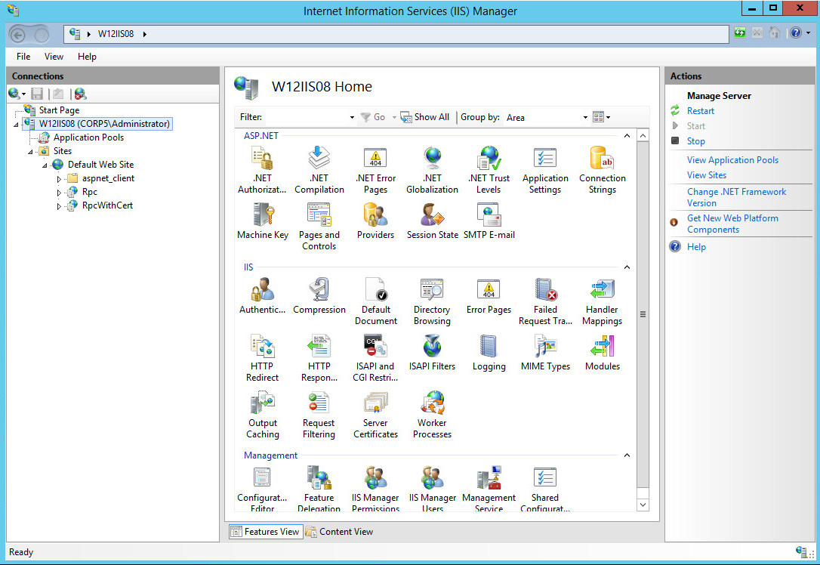This screenshot has width=820, height=565.
Task: Click the View Application Pools link
Action: click(x=732, y=160)
